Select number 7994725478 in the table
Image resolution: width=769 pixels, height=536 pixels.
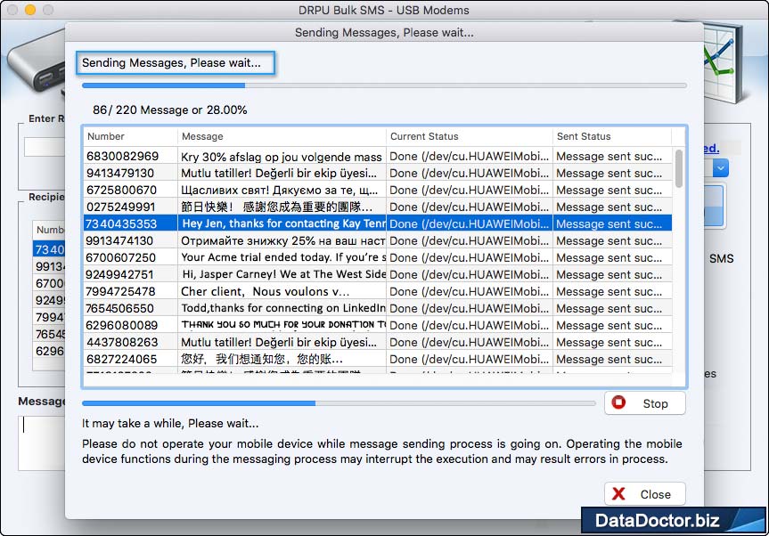coord(120,291)
